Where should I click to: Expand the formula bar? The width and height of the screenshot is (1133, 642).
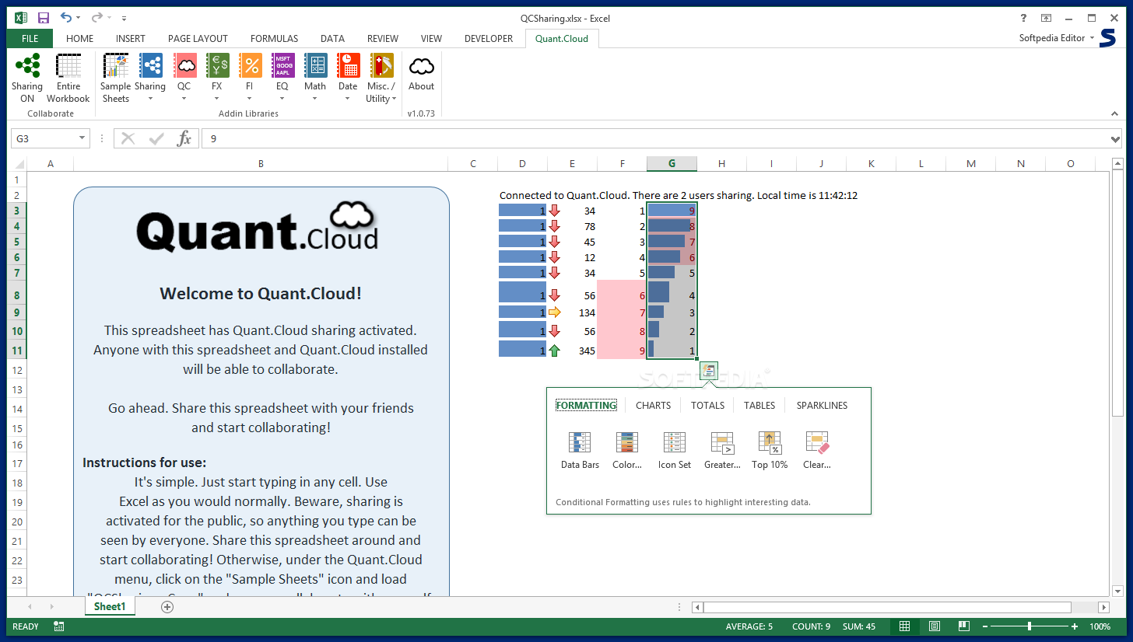pos(1117,139)
